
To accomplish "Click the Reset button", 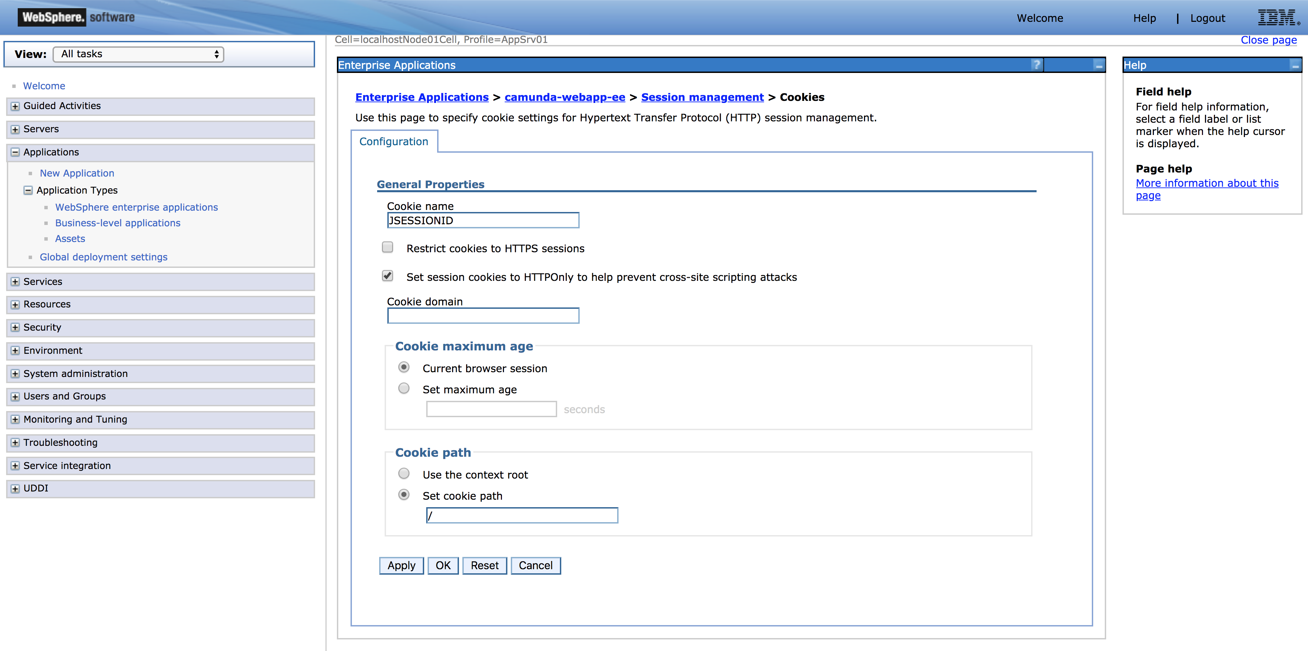I will click(485, 566).
